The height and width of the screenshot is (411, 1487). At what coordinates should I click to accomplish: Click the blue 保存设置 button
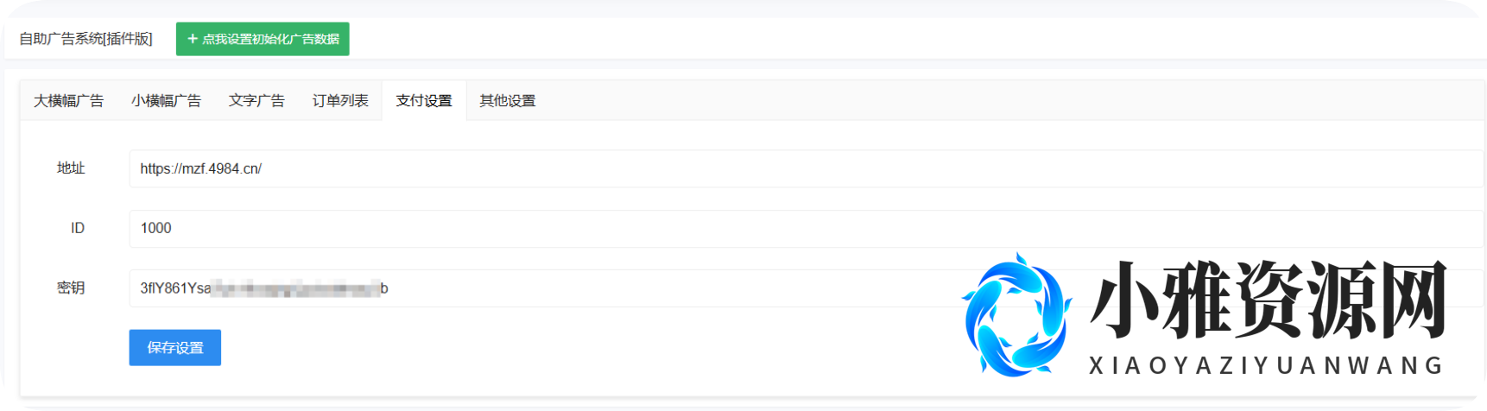[175, 348]
